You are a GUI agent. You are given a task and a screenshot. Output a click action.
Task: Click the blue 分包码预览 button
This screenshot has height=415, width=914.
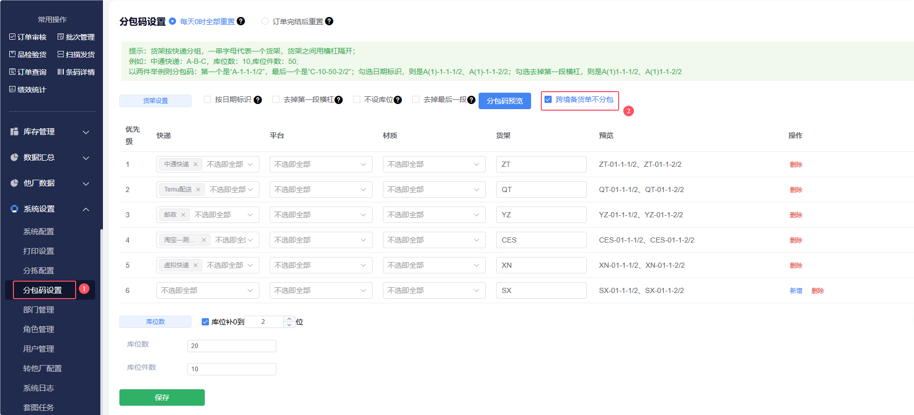click(x=504, y=101)
